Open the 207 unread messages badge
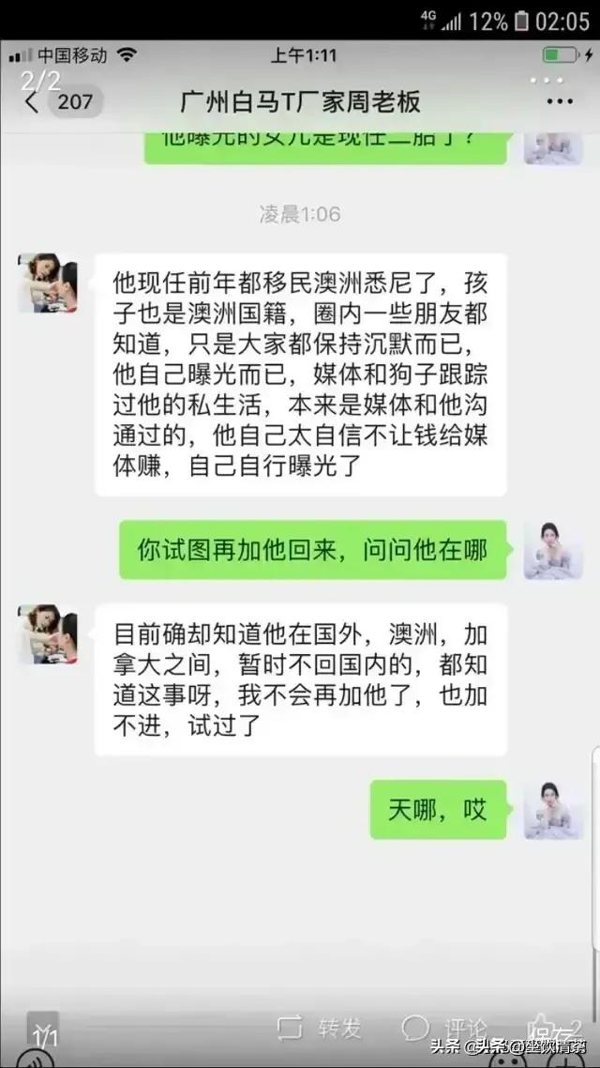The image size is (600, 1068). tap(75, 102)
